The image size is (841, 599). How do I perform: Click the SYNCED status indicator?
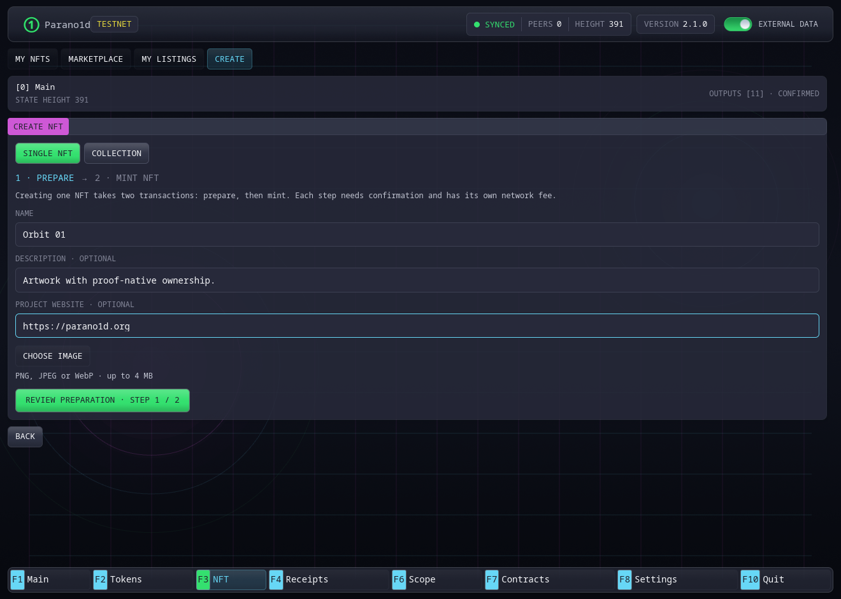click(x=494, y=24)
